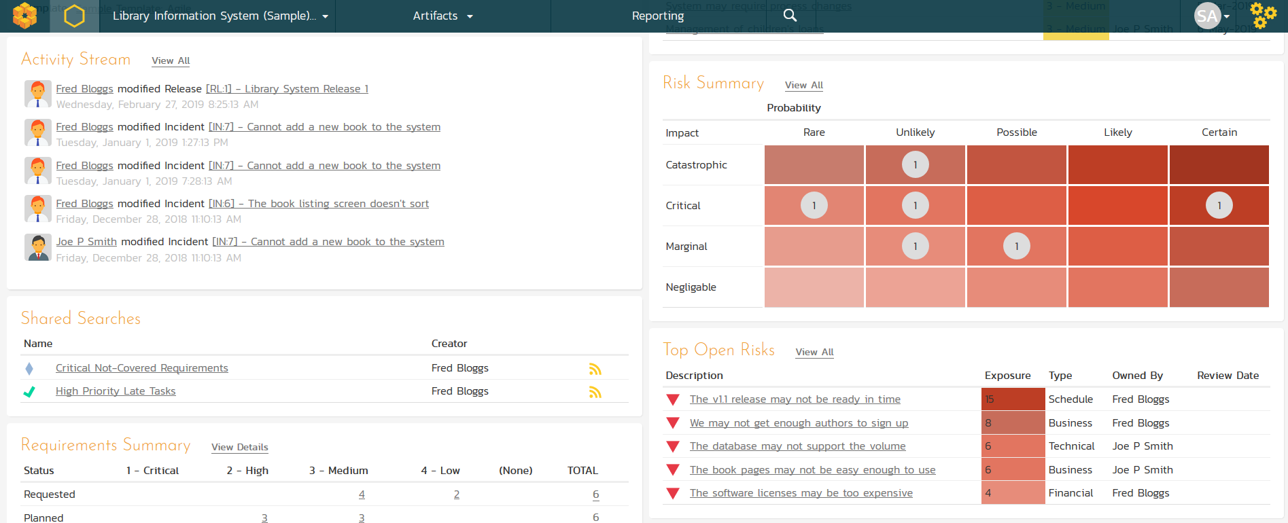
Task: Open 'The database may not support the volume' risk
Action: (797, 446)
